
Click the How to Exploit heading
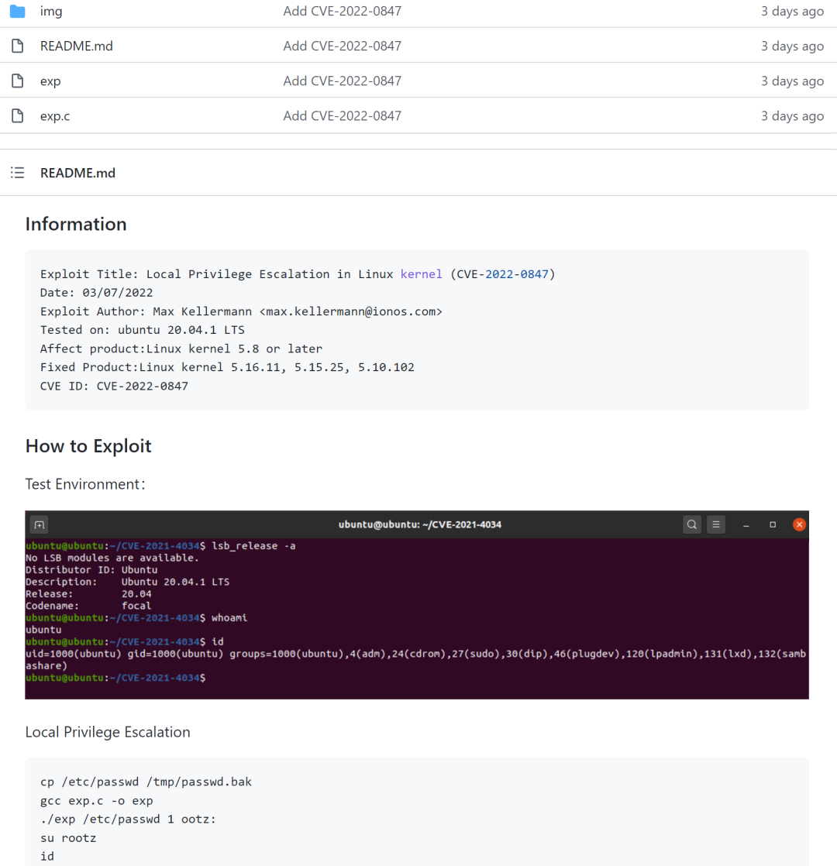[88, 446]
